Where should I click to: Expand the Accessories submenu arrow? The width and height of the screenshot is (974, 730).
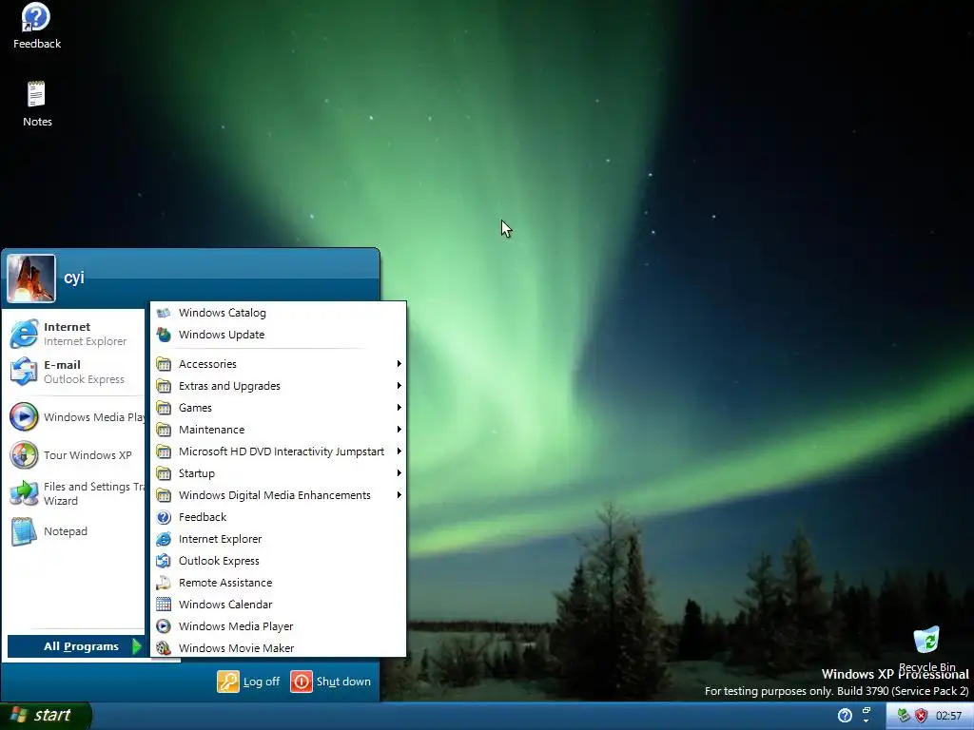click(399, 364)
